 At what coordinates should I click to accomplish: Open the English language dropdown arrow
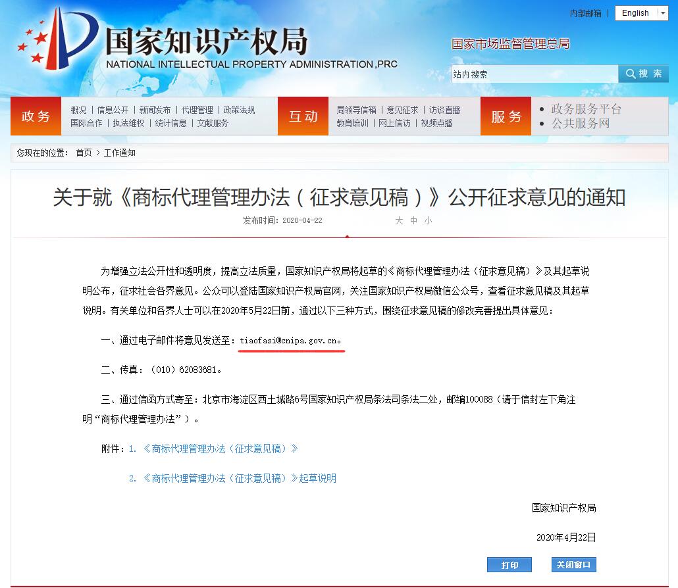tap(662, 13)
